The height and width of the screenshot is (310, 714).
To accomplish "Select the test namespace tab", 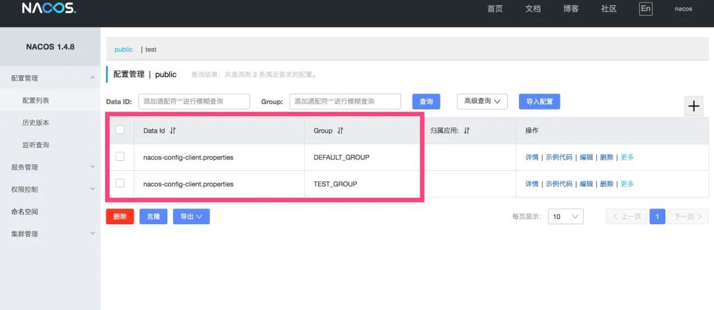I will click(x=151, y=49).
